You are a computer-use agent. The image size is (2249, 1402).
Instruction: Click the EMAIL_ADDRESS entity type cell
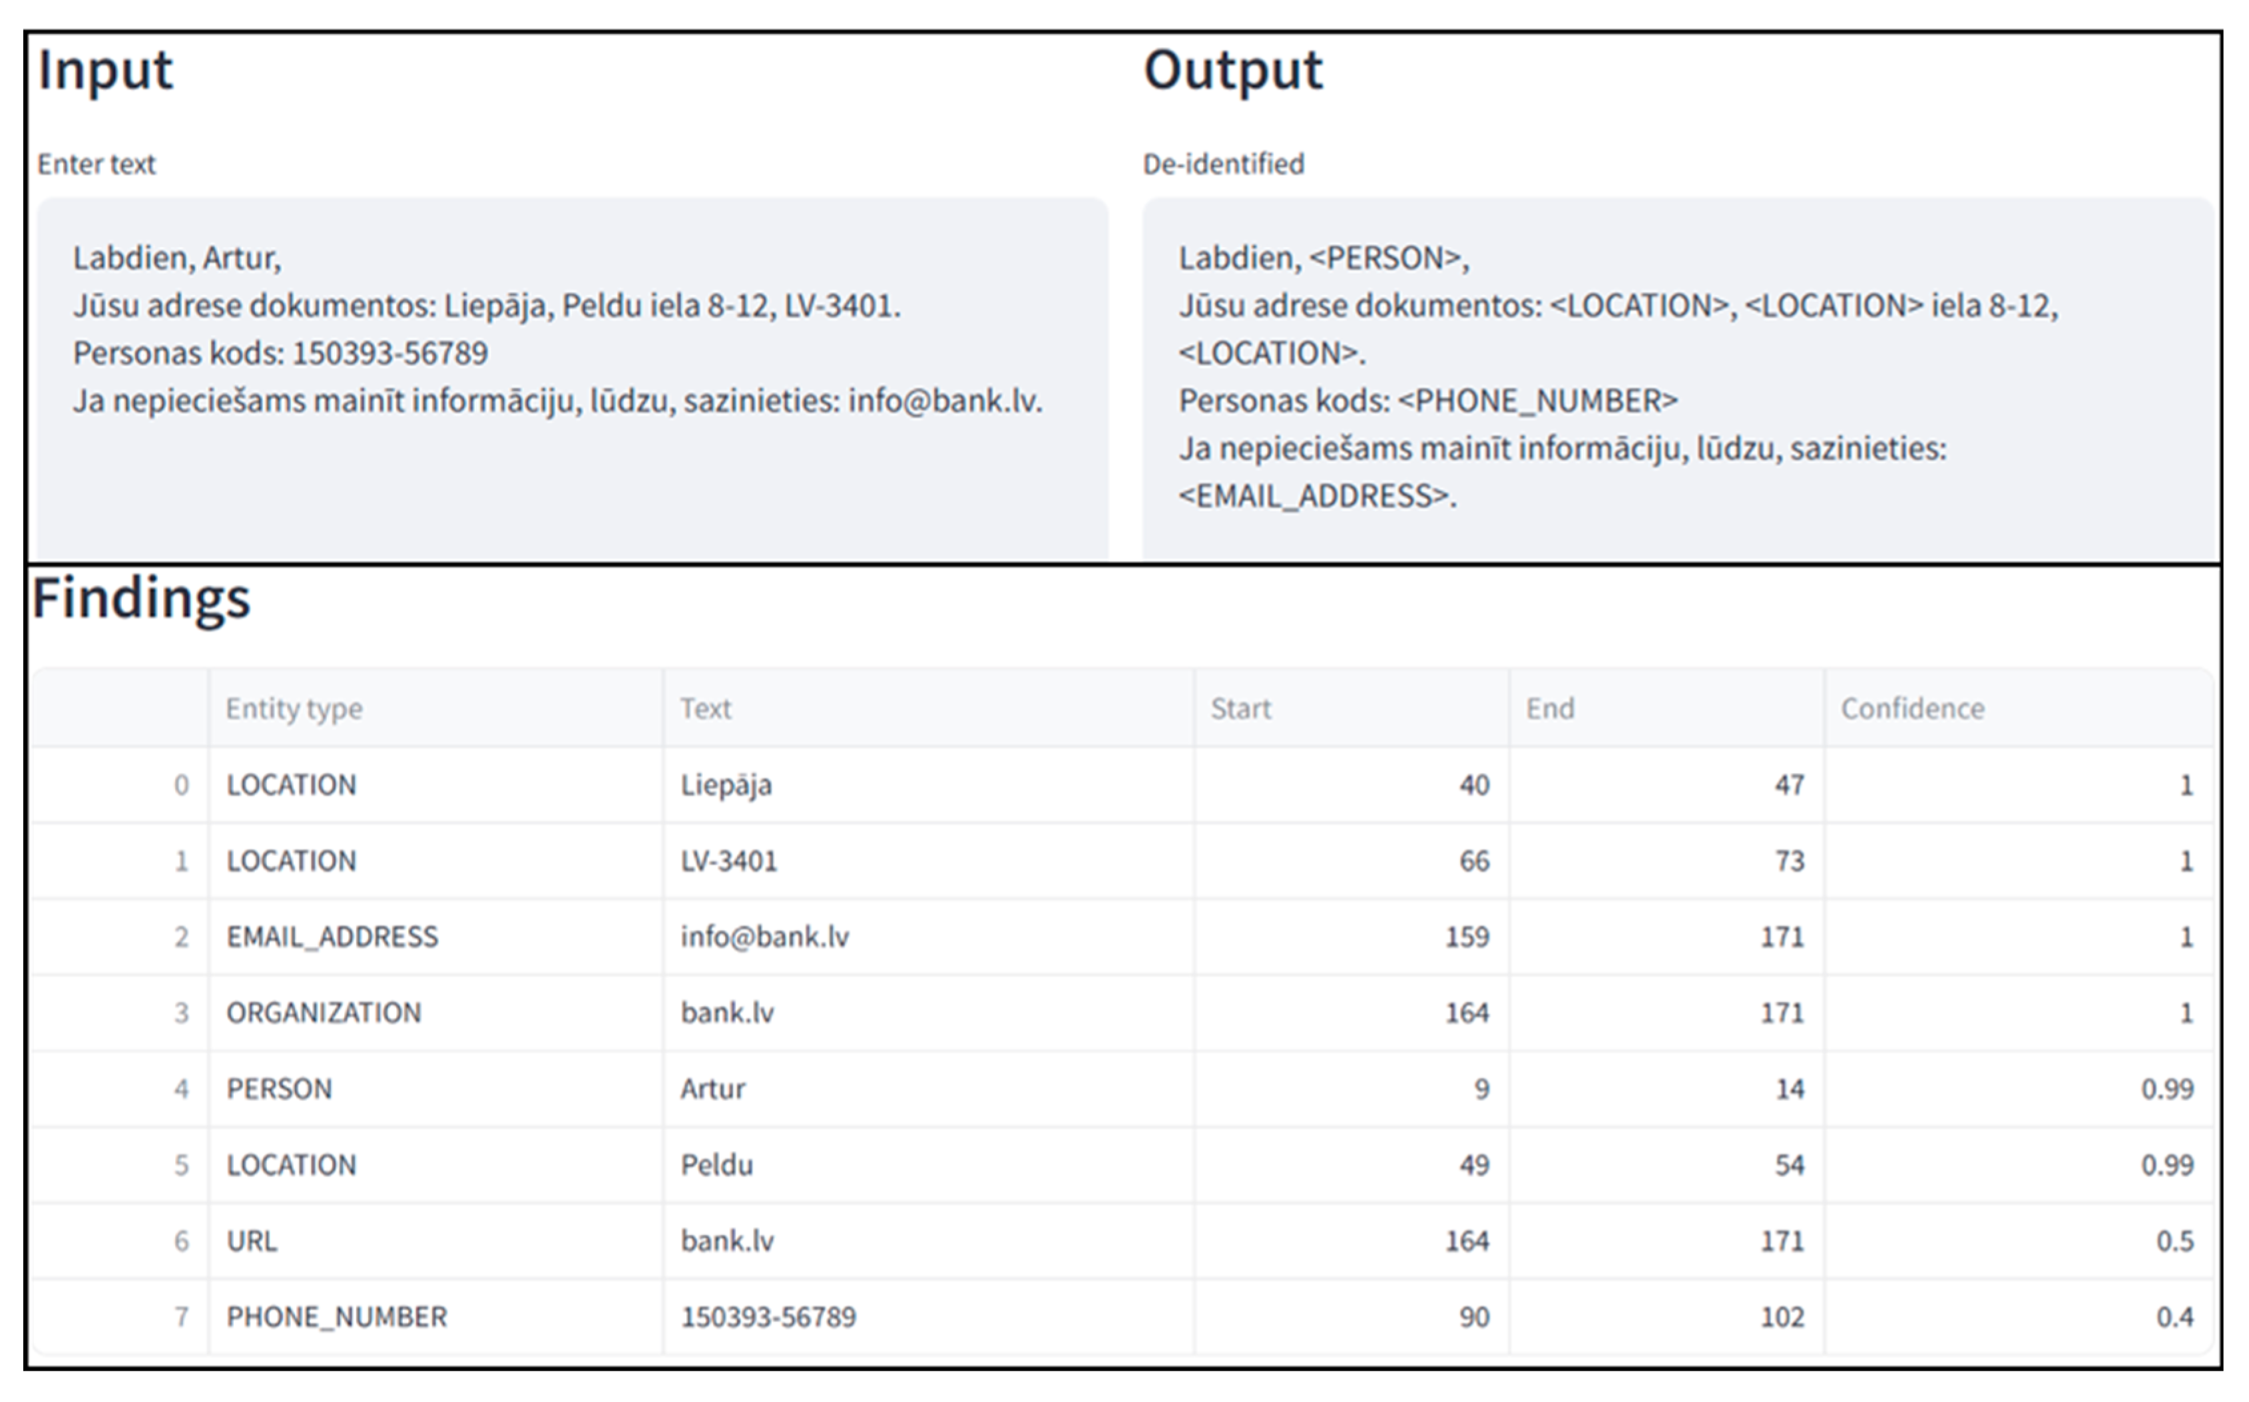pyautogui.click(x=435, y=937)
